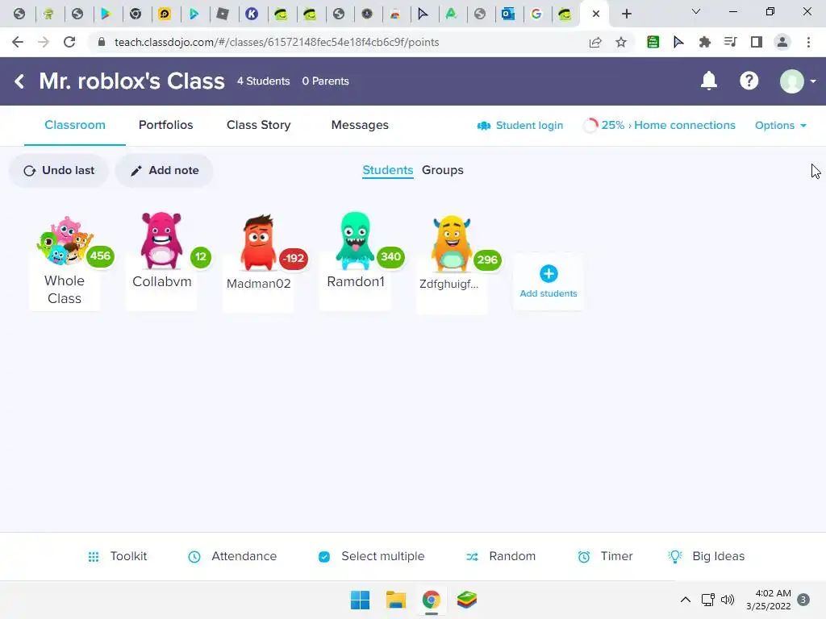Open the tab search chevron

(696, 11)
